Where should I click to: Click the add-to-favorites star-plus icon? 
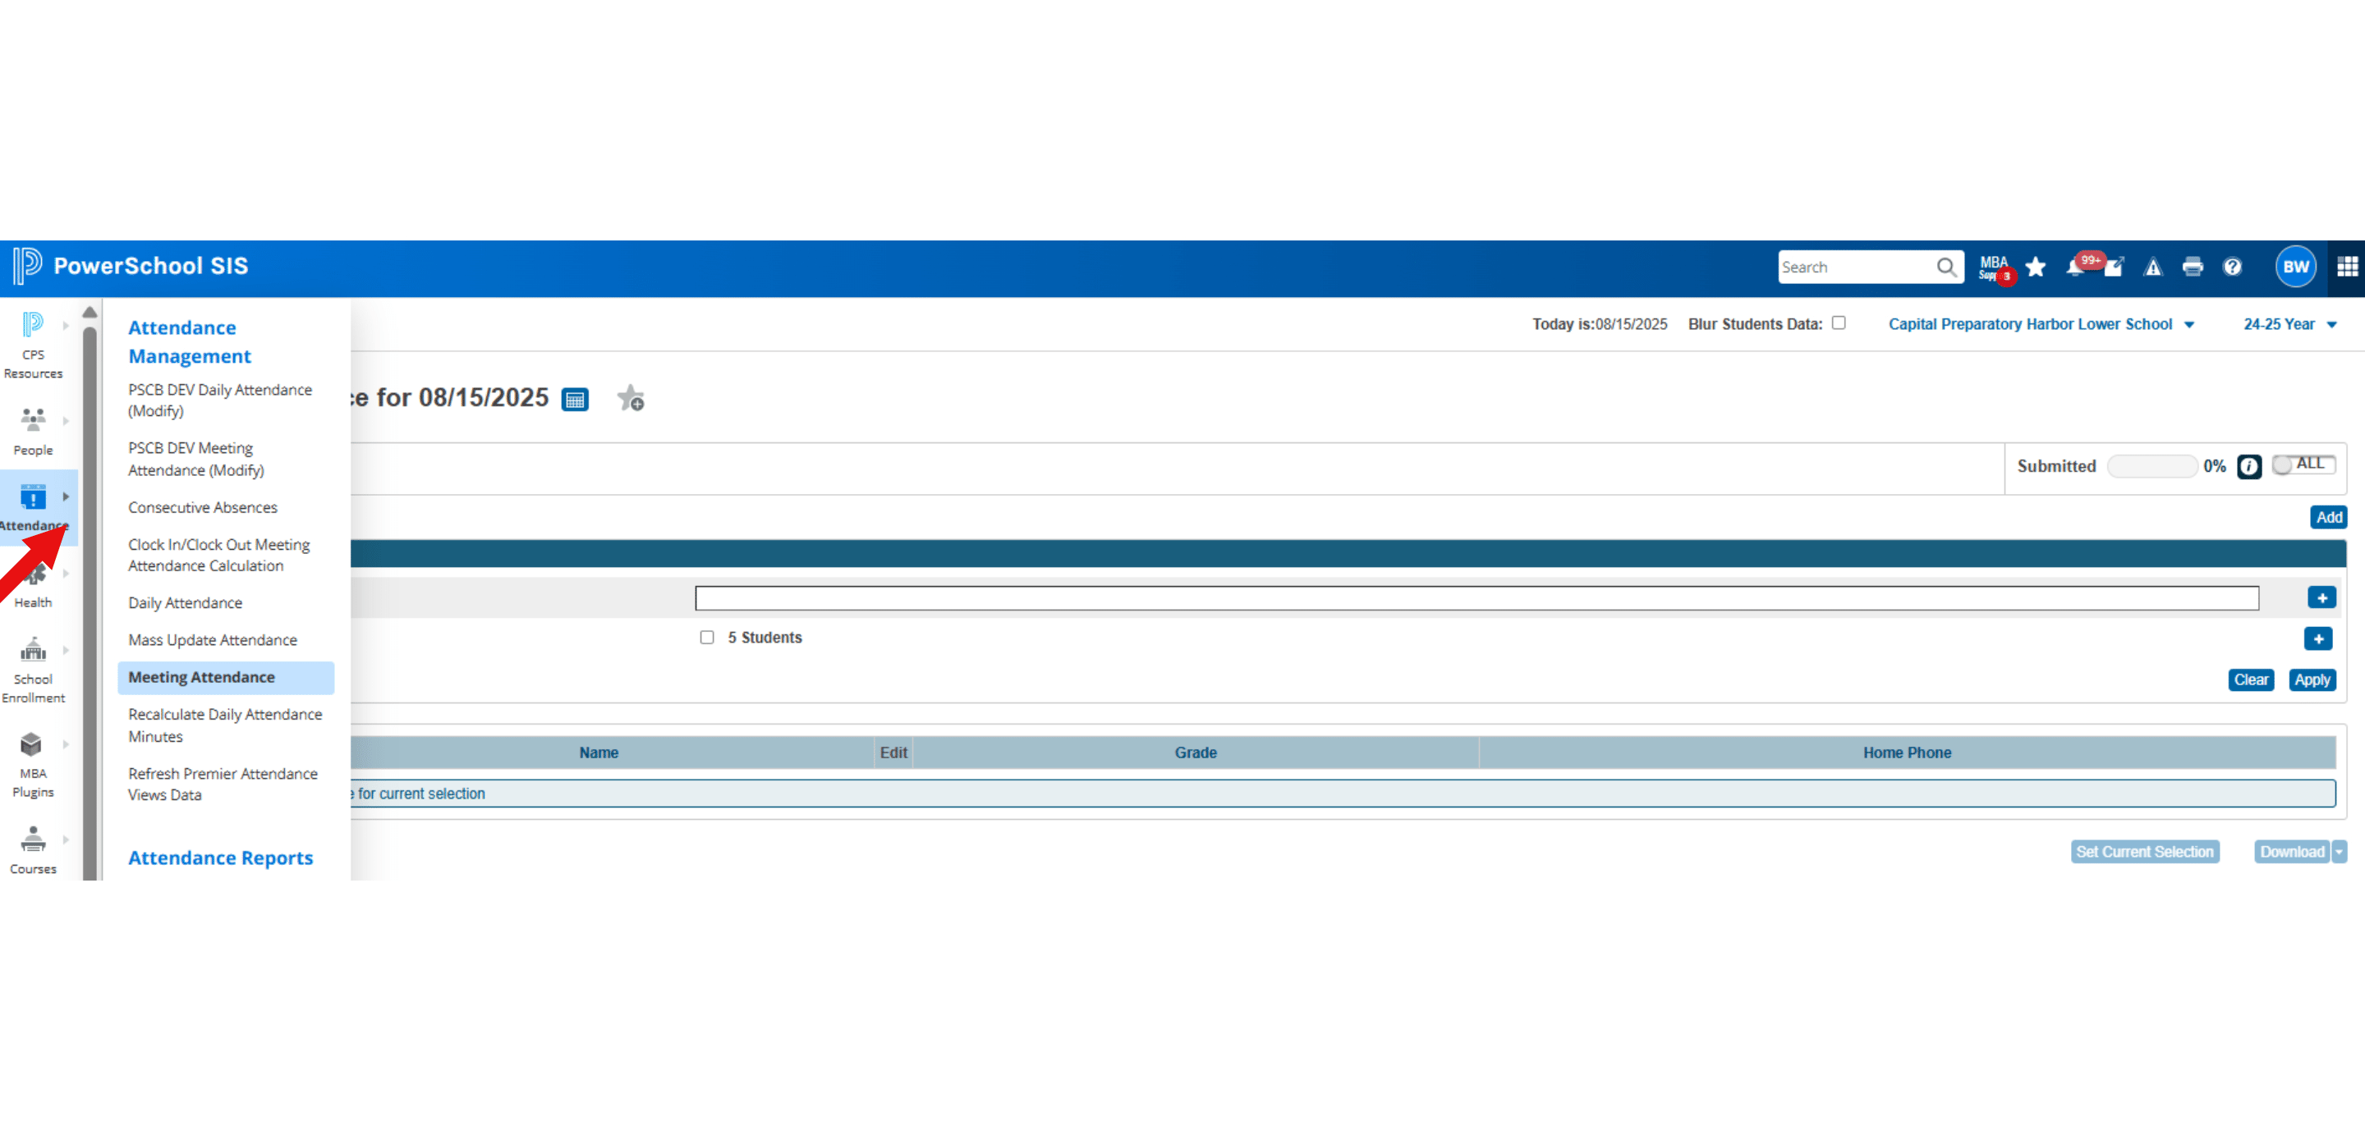pos(631,398)
